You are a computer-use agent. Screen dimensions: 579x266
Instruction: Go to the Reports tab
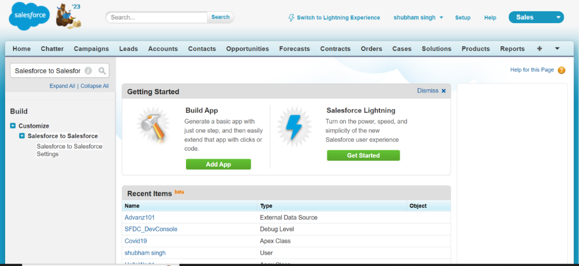pyautogui.click(x=512, y=49)
